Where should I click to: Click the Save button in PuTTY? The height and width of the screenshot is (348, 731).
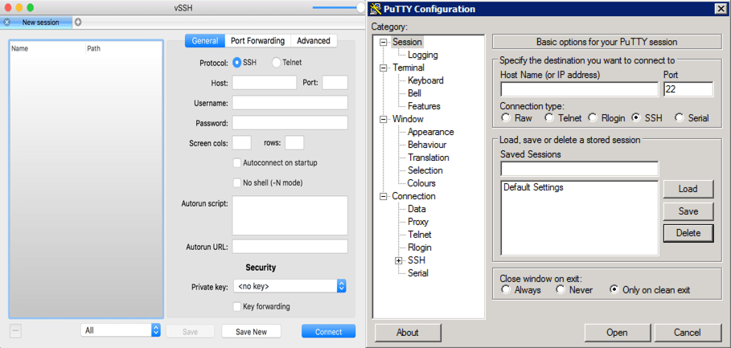pos(688,211)
